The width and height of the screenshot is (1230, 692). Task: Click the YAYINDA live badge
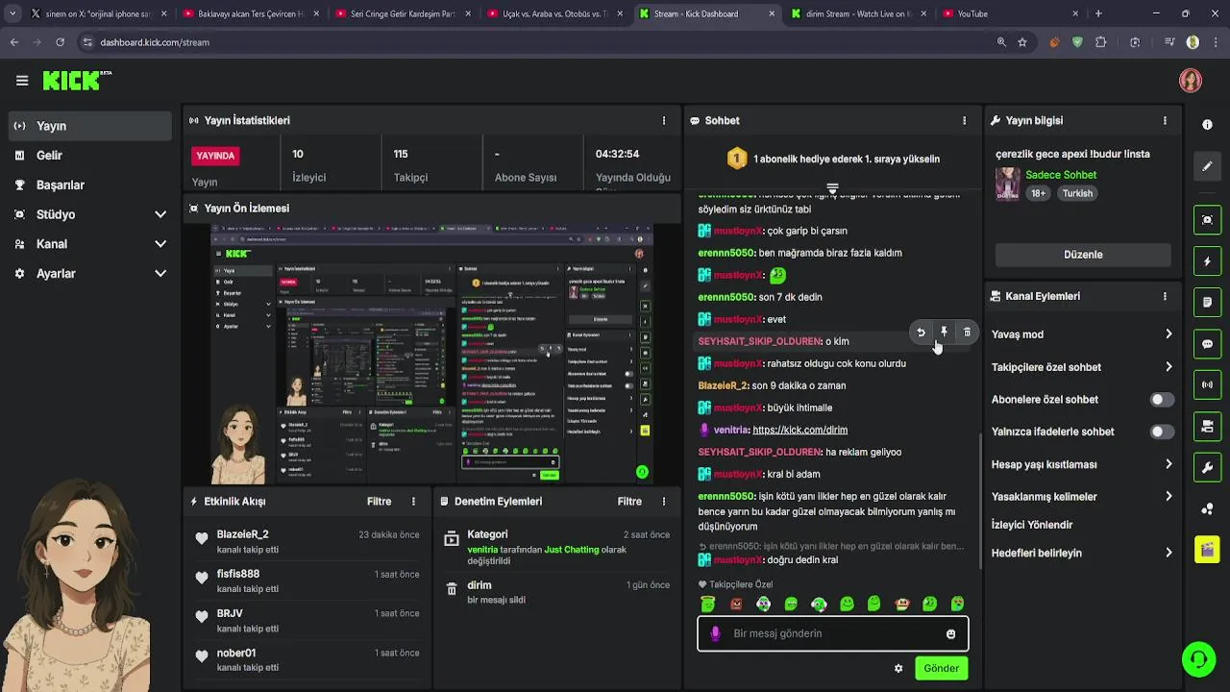(x=215, y=156)
